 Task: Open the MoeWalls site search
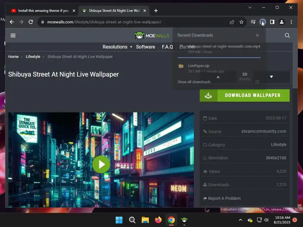pos(287,35)
